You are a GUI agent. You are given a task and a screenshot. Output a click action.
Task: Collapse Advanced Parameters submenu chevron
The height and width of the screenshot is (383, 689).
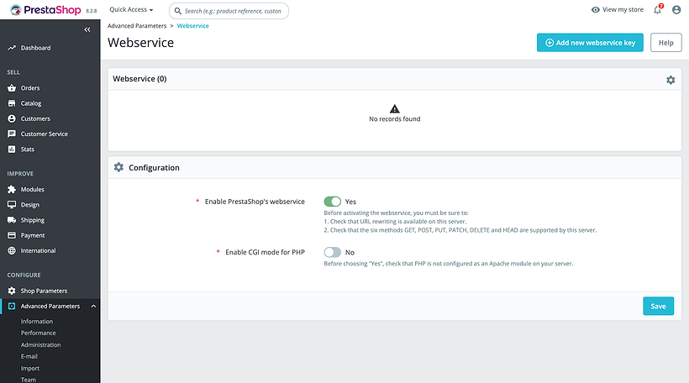pyautogui.click(x=93, y=306)
